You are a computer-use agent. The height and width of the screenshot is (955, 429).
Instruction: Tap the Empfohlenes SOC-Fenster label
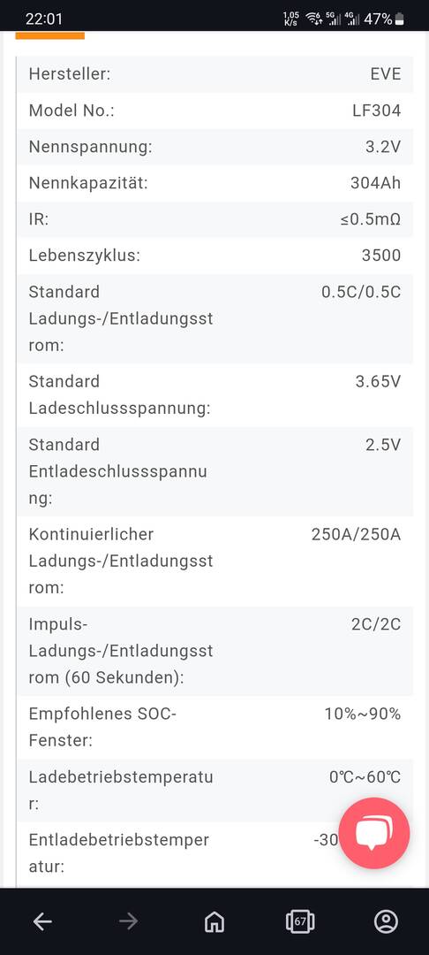(102, 727)
